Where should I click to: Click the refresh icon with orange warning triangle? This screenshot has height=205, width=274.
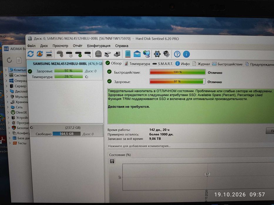40,54
